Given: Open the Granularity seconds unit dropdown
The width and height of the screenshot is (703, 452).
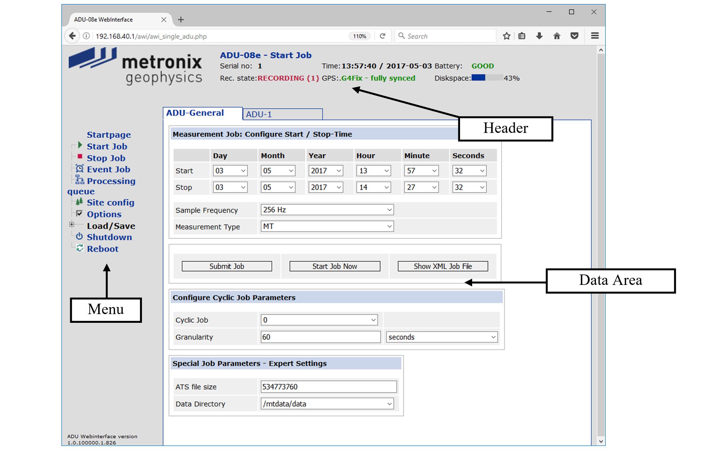Looking at the screenshot, I should (x=442, y=337).
